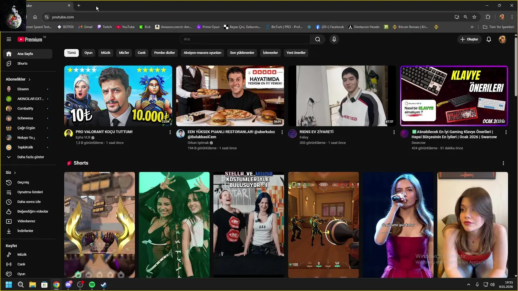Select the Müzik filter chip

(x=106, y=53)
